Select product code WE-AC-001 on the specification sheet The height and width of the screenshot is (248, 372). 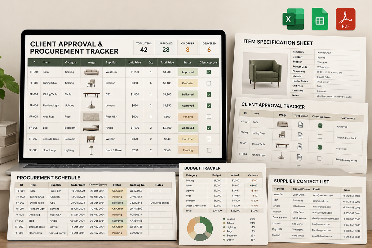click(x=324, y=67)
